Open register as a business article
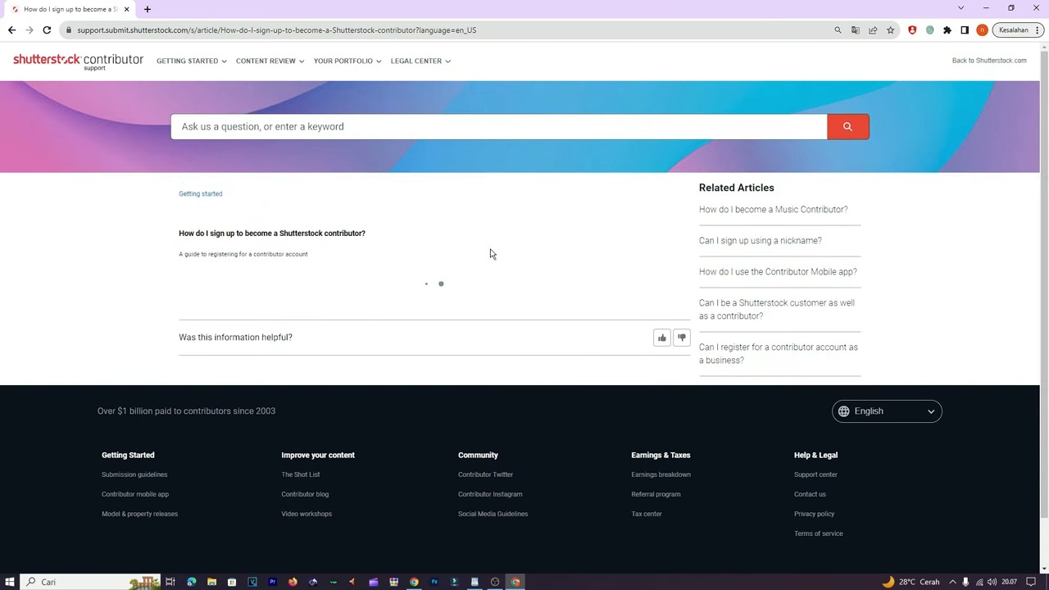 [778, 354]
